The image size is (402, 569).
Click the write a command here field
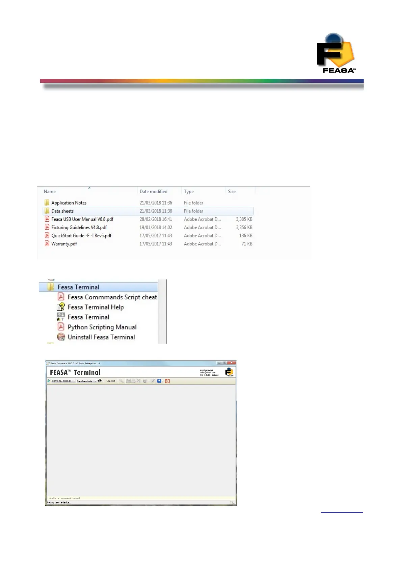pyautogui.click(x=141, y=498)
